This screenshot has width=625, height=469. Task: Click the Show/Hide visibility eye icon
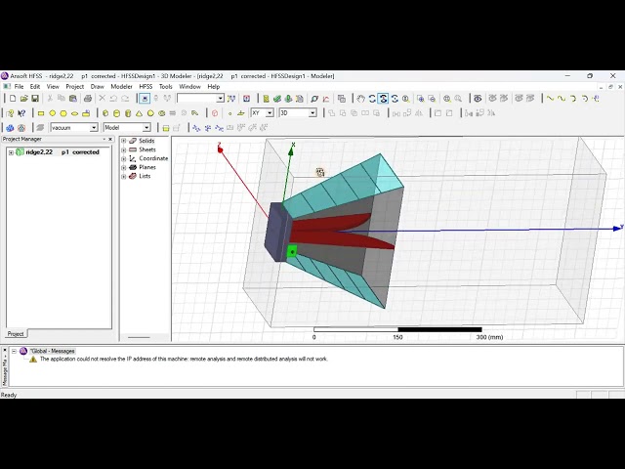[x=478, y=99]
